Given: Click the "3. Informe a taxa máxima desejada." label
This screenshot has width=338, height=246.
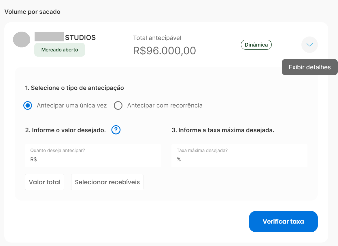Looking at the screenshot, I should click(223, 130).
